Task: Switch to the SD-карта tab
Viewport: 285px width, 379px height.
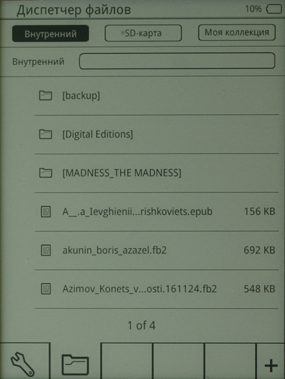Action: click(x=143, y=33)
